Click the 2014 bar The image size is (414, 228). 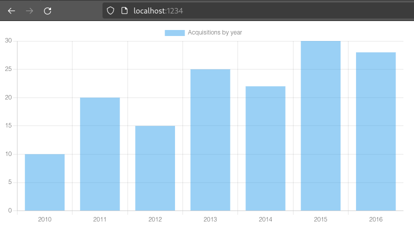pyautogui.click(x=265, y=148)
